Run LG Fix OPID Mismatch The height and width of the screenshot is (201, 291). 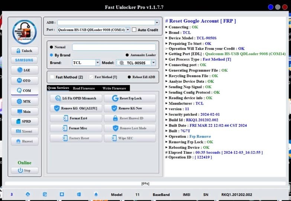pyautogui.click(x=76, y=98)
